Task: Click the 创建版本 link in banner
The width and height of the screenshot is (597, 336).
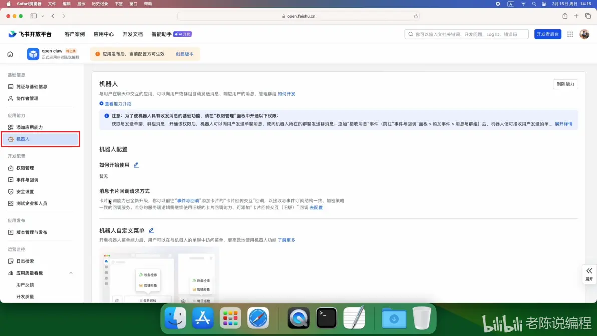Action: tap(185, 54)
